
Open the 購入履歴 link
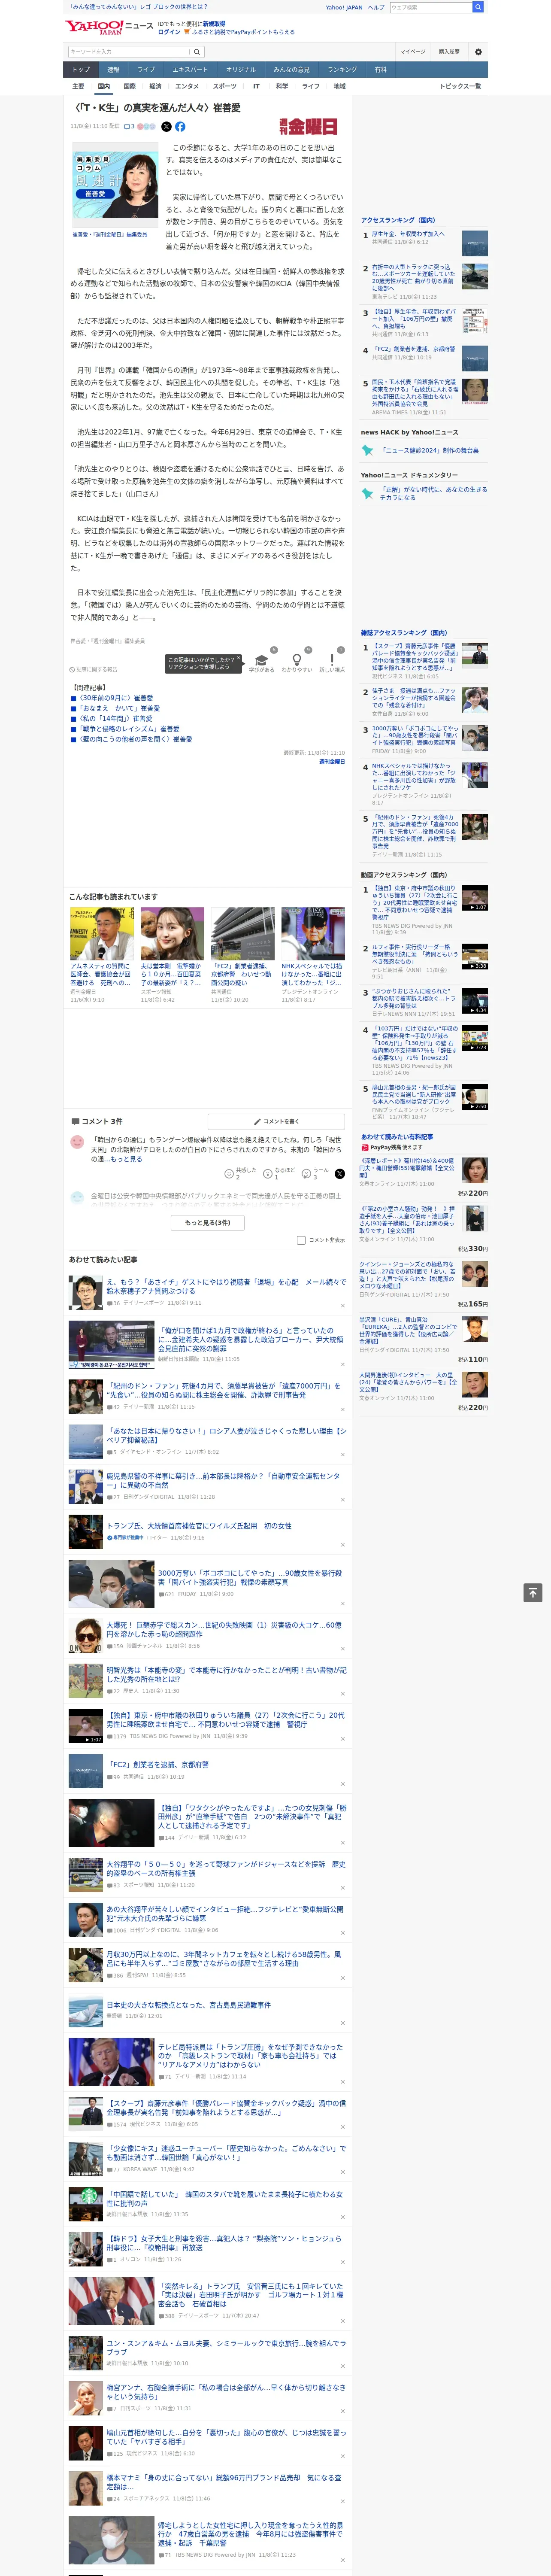click(x=449, y=51)
